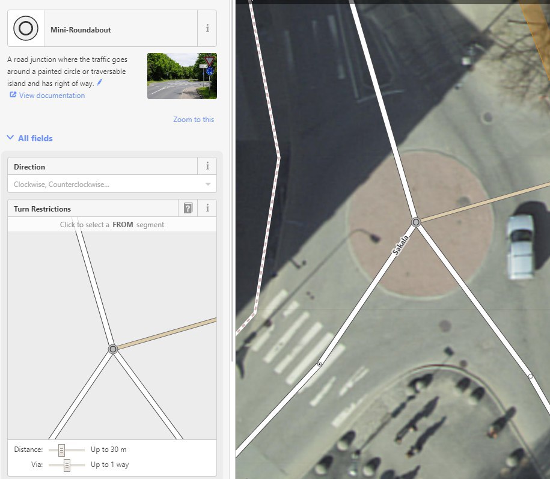The image size is (550, 479).
Task: Select the mini-roundabout node on the map
Action: click(416, 222)
